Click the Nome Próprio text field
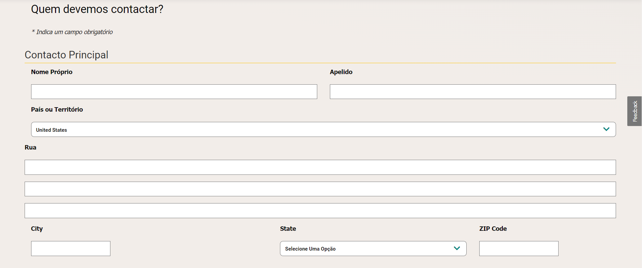 pyautogui.click(x=174, y=91)
